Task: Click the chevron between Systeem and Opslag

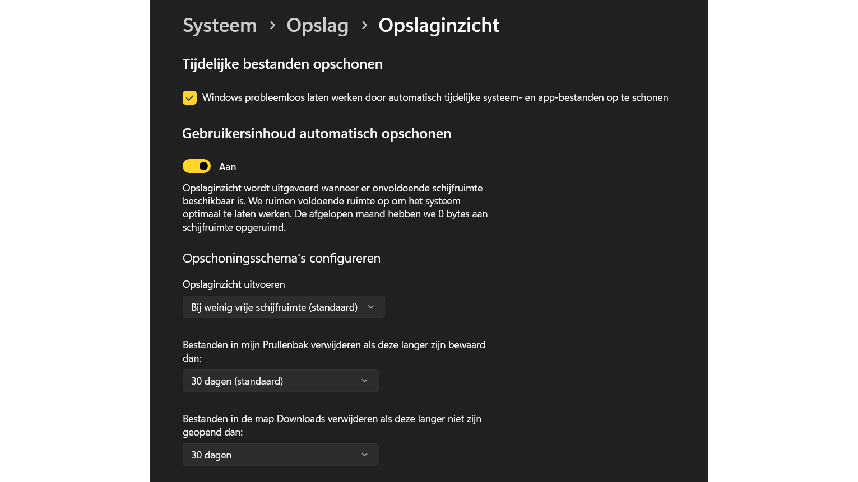Action: point(272,25)
